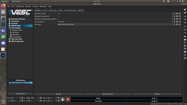Click the Read button
This screenshot has height=105, width=187.
tap(58, 94)
